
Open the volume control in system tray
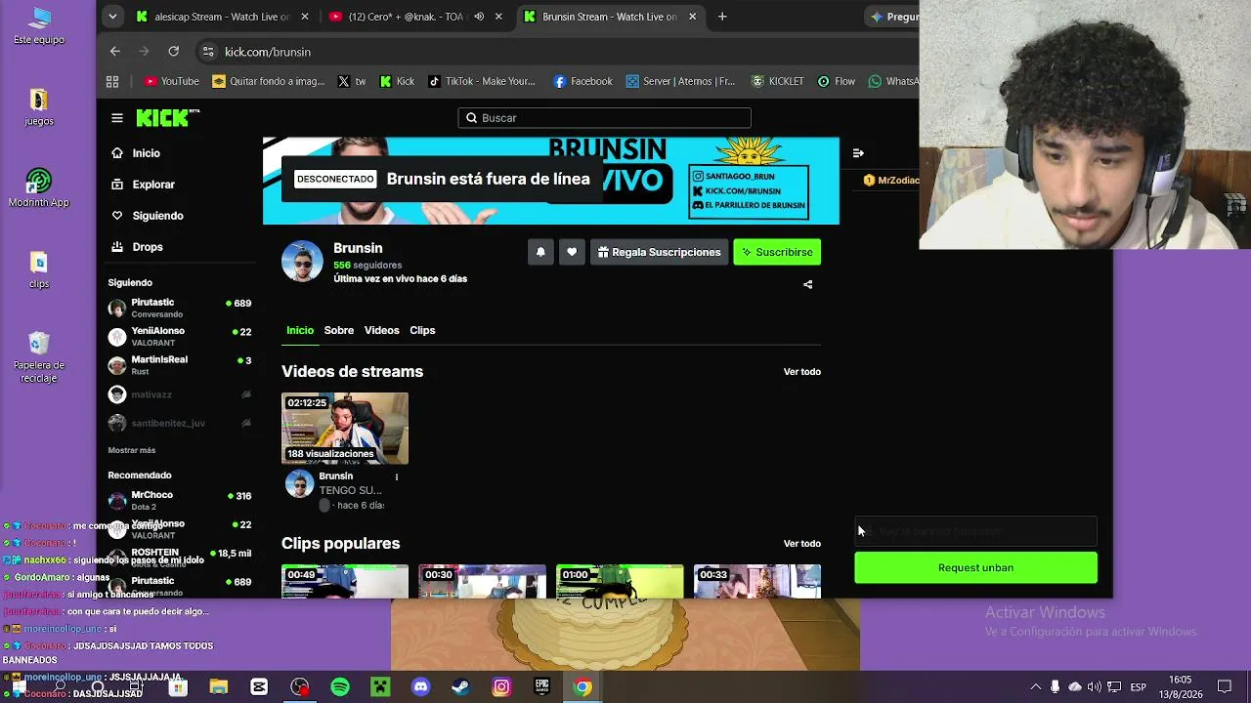[x=1094, y=687]
